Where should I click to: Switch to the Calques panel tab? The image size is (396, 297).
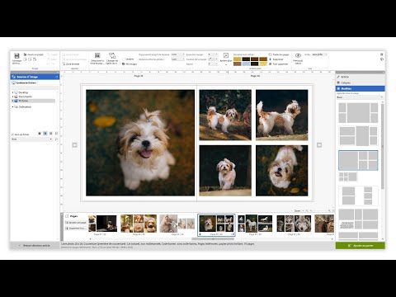[360, 82]
